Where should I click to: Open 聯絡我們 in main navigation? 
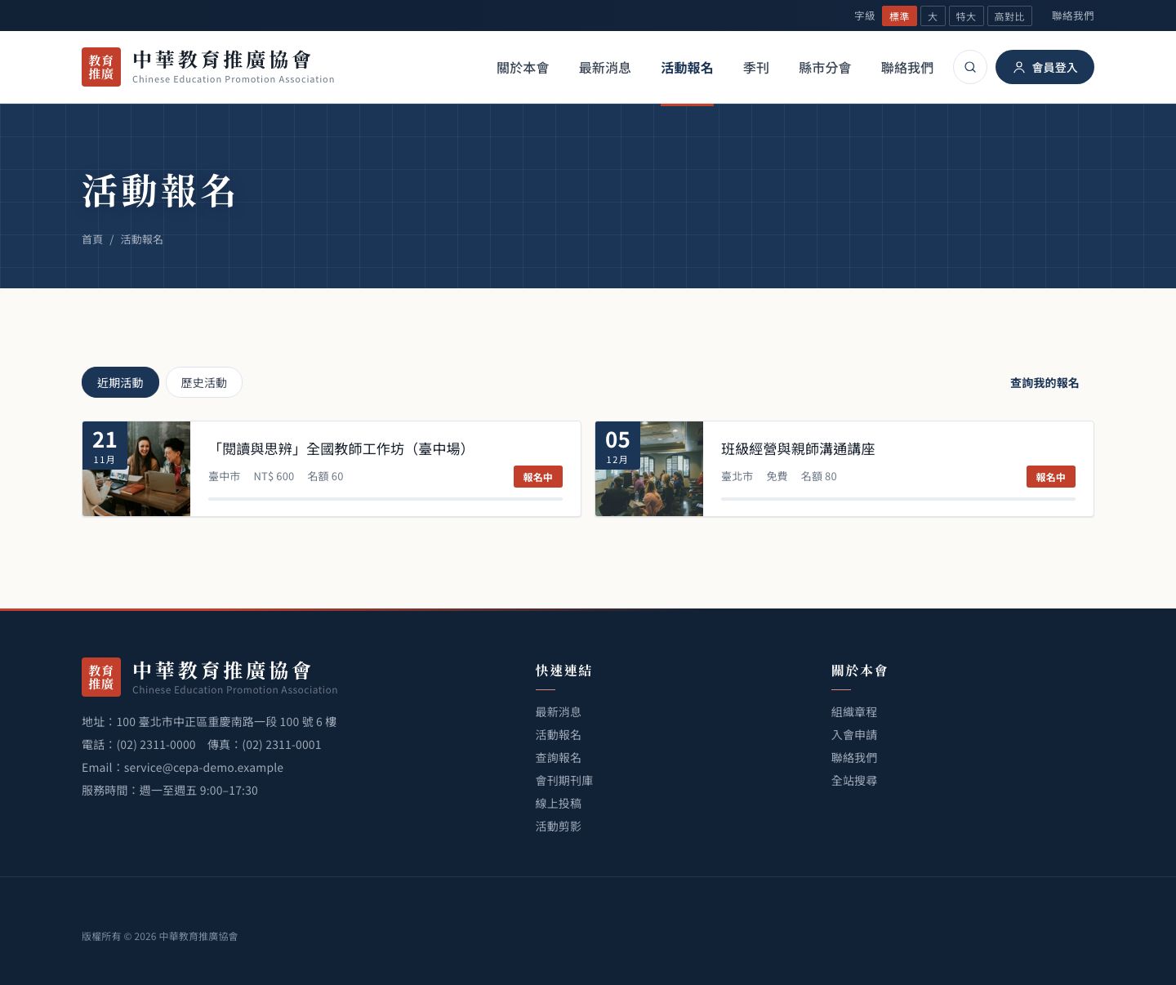(907, 68)
